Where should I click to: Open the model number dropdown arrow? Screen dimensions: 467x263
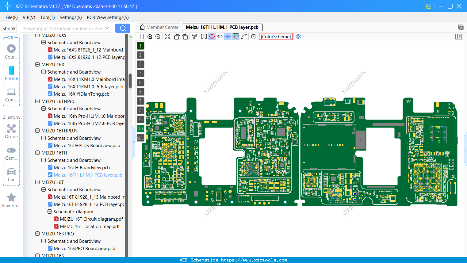(107, 28)
